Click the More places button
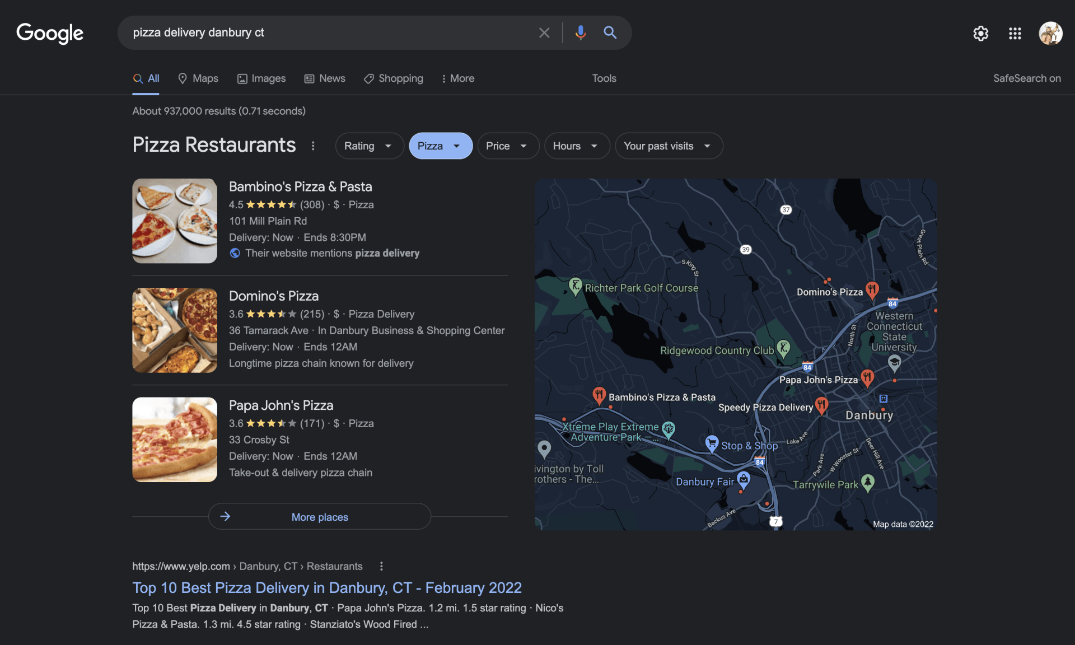This screenshot has height=645, width=1075. click(x=319, y=516)
